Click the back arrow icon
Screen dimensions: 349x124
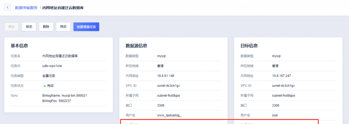tap(7, 7)
